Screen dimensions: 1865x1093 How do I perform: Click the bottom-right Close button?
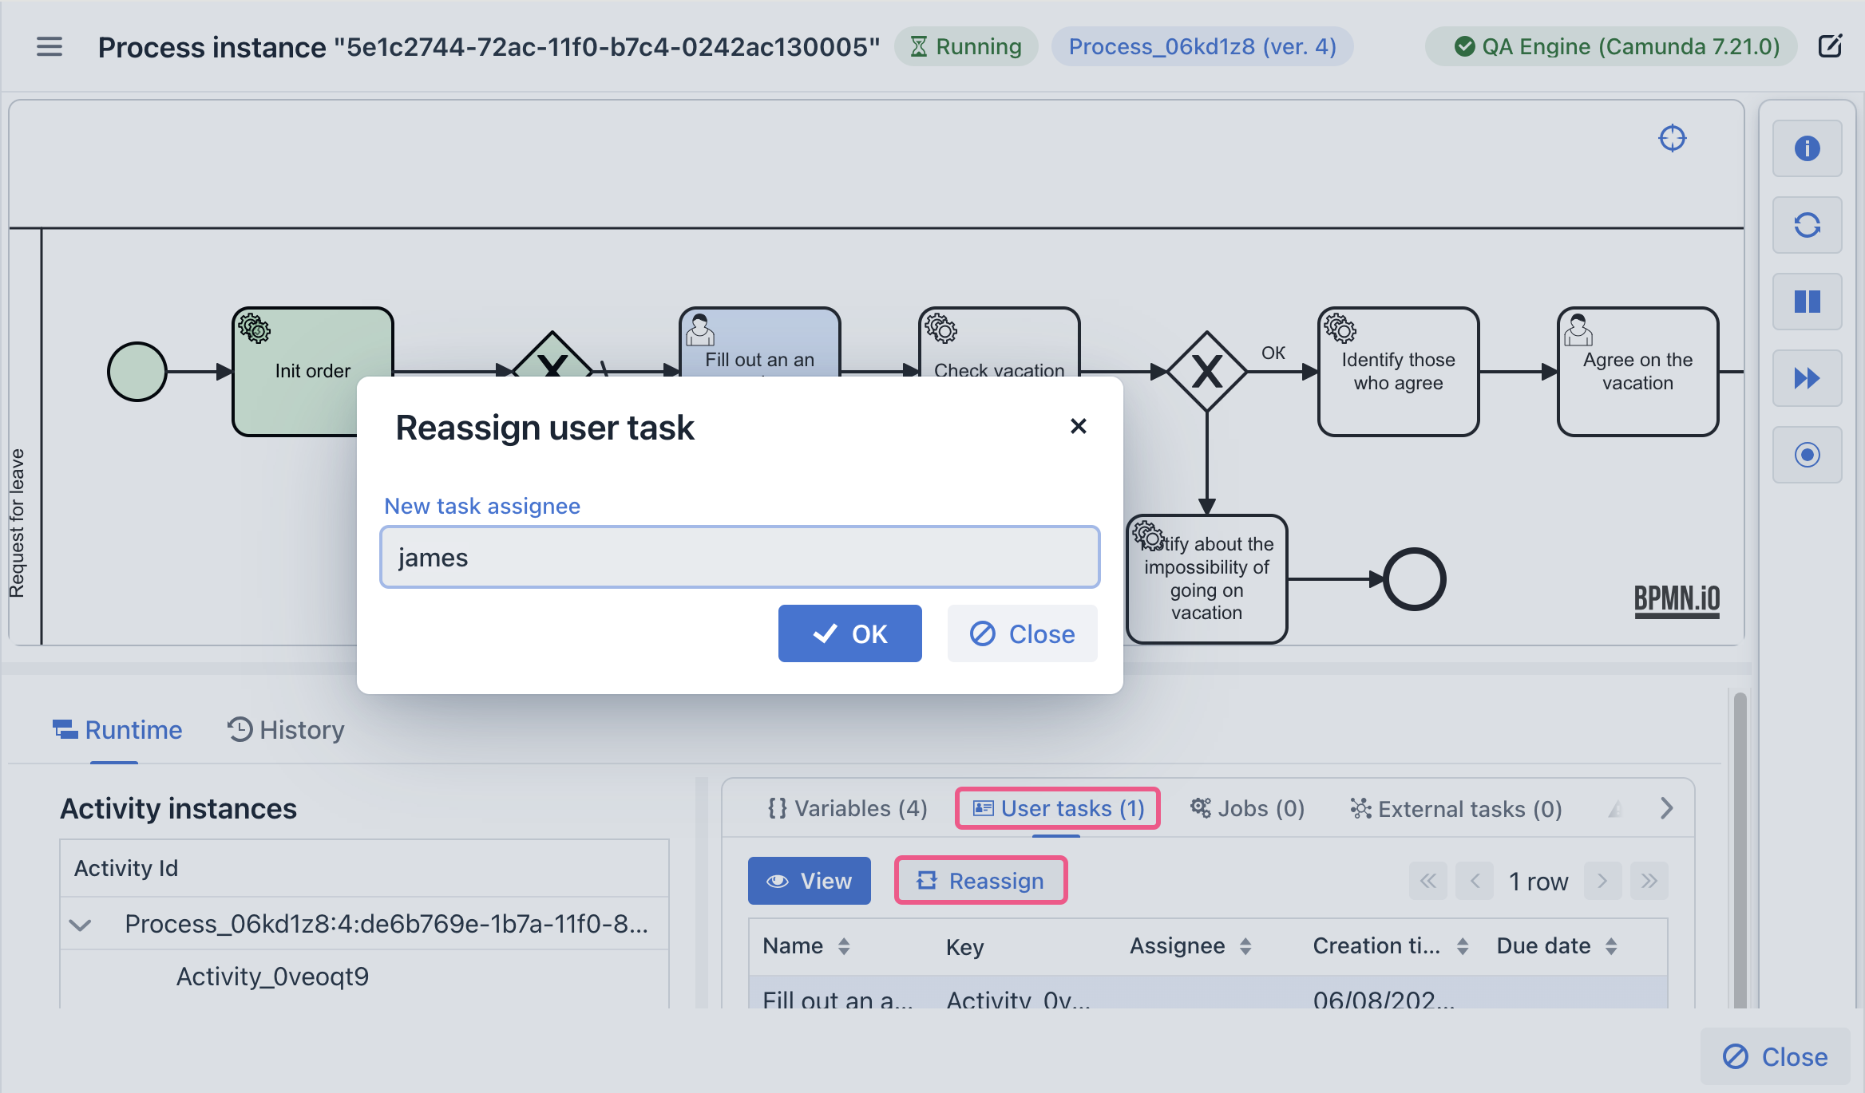(x=1775, y=1056)
